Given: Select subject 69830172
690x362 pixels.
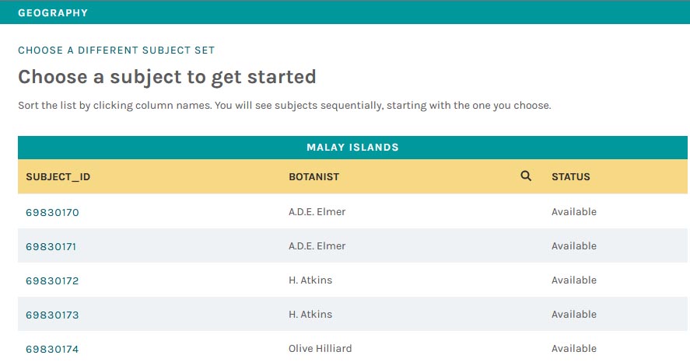Looking at the screenshot, I should (52, 280).
